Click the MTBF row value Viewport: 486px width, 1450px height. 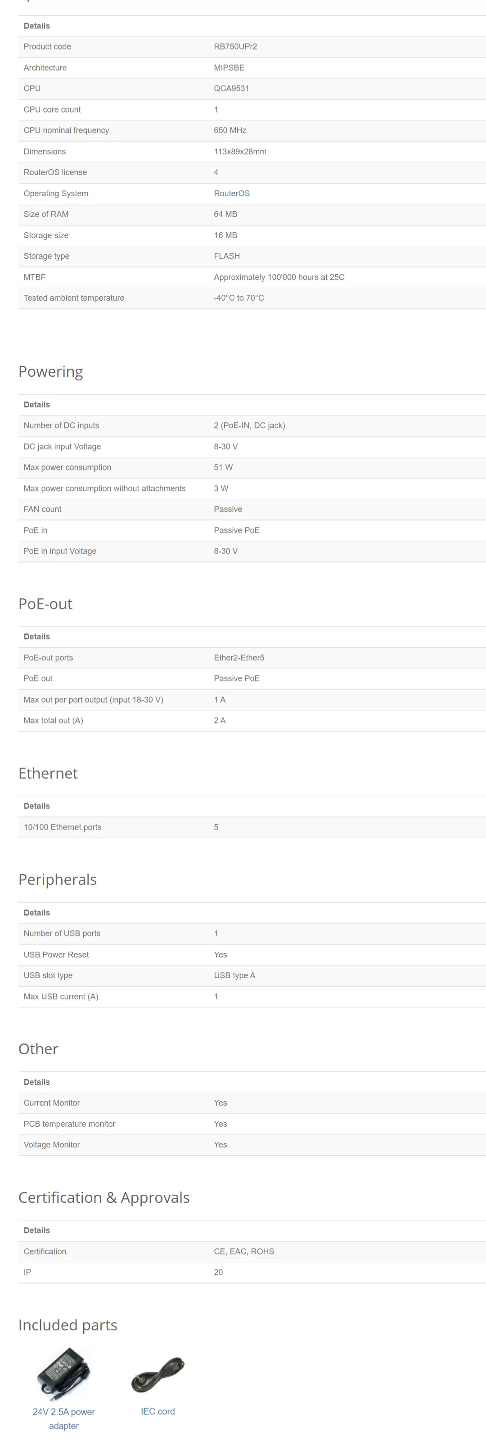(x=279, y=277)
